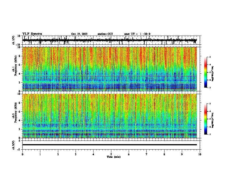Click the "2" kHz tick on ch.2 frequency axis
The image size is (225, 173).
(x=20, y=129)
